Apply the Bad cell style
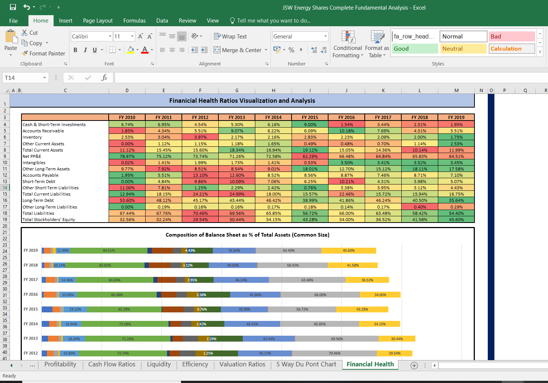Screen dimensions: 548x383 pos(512,36)
